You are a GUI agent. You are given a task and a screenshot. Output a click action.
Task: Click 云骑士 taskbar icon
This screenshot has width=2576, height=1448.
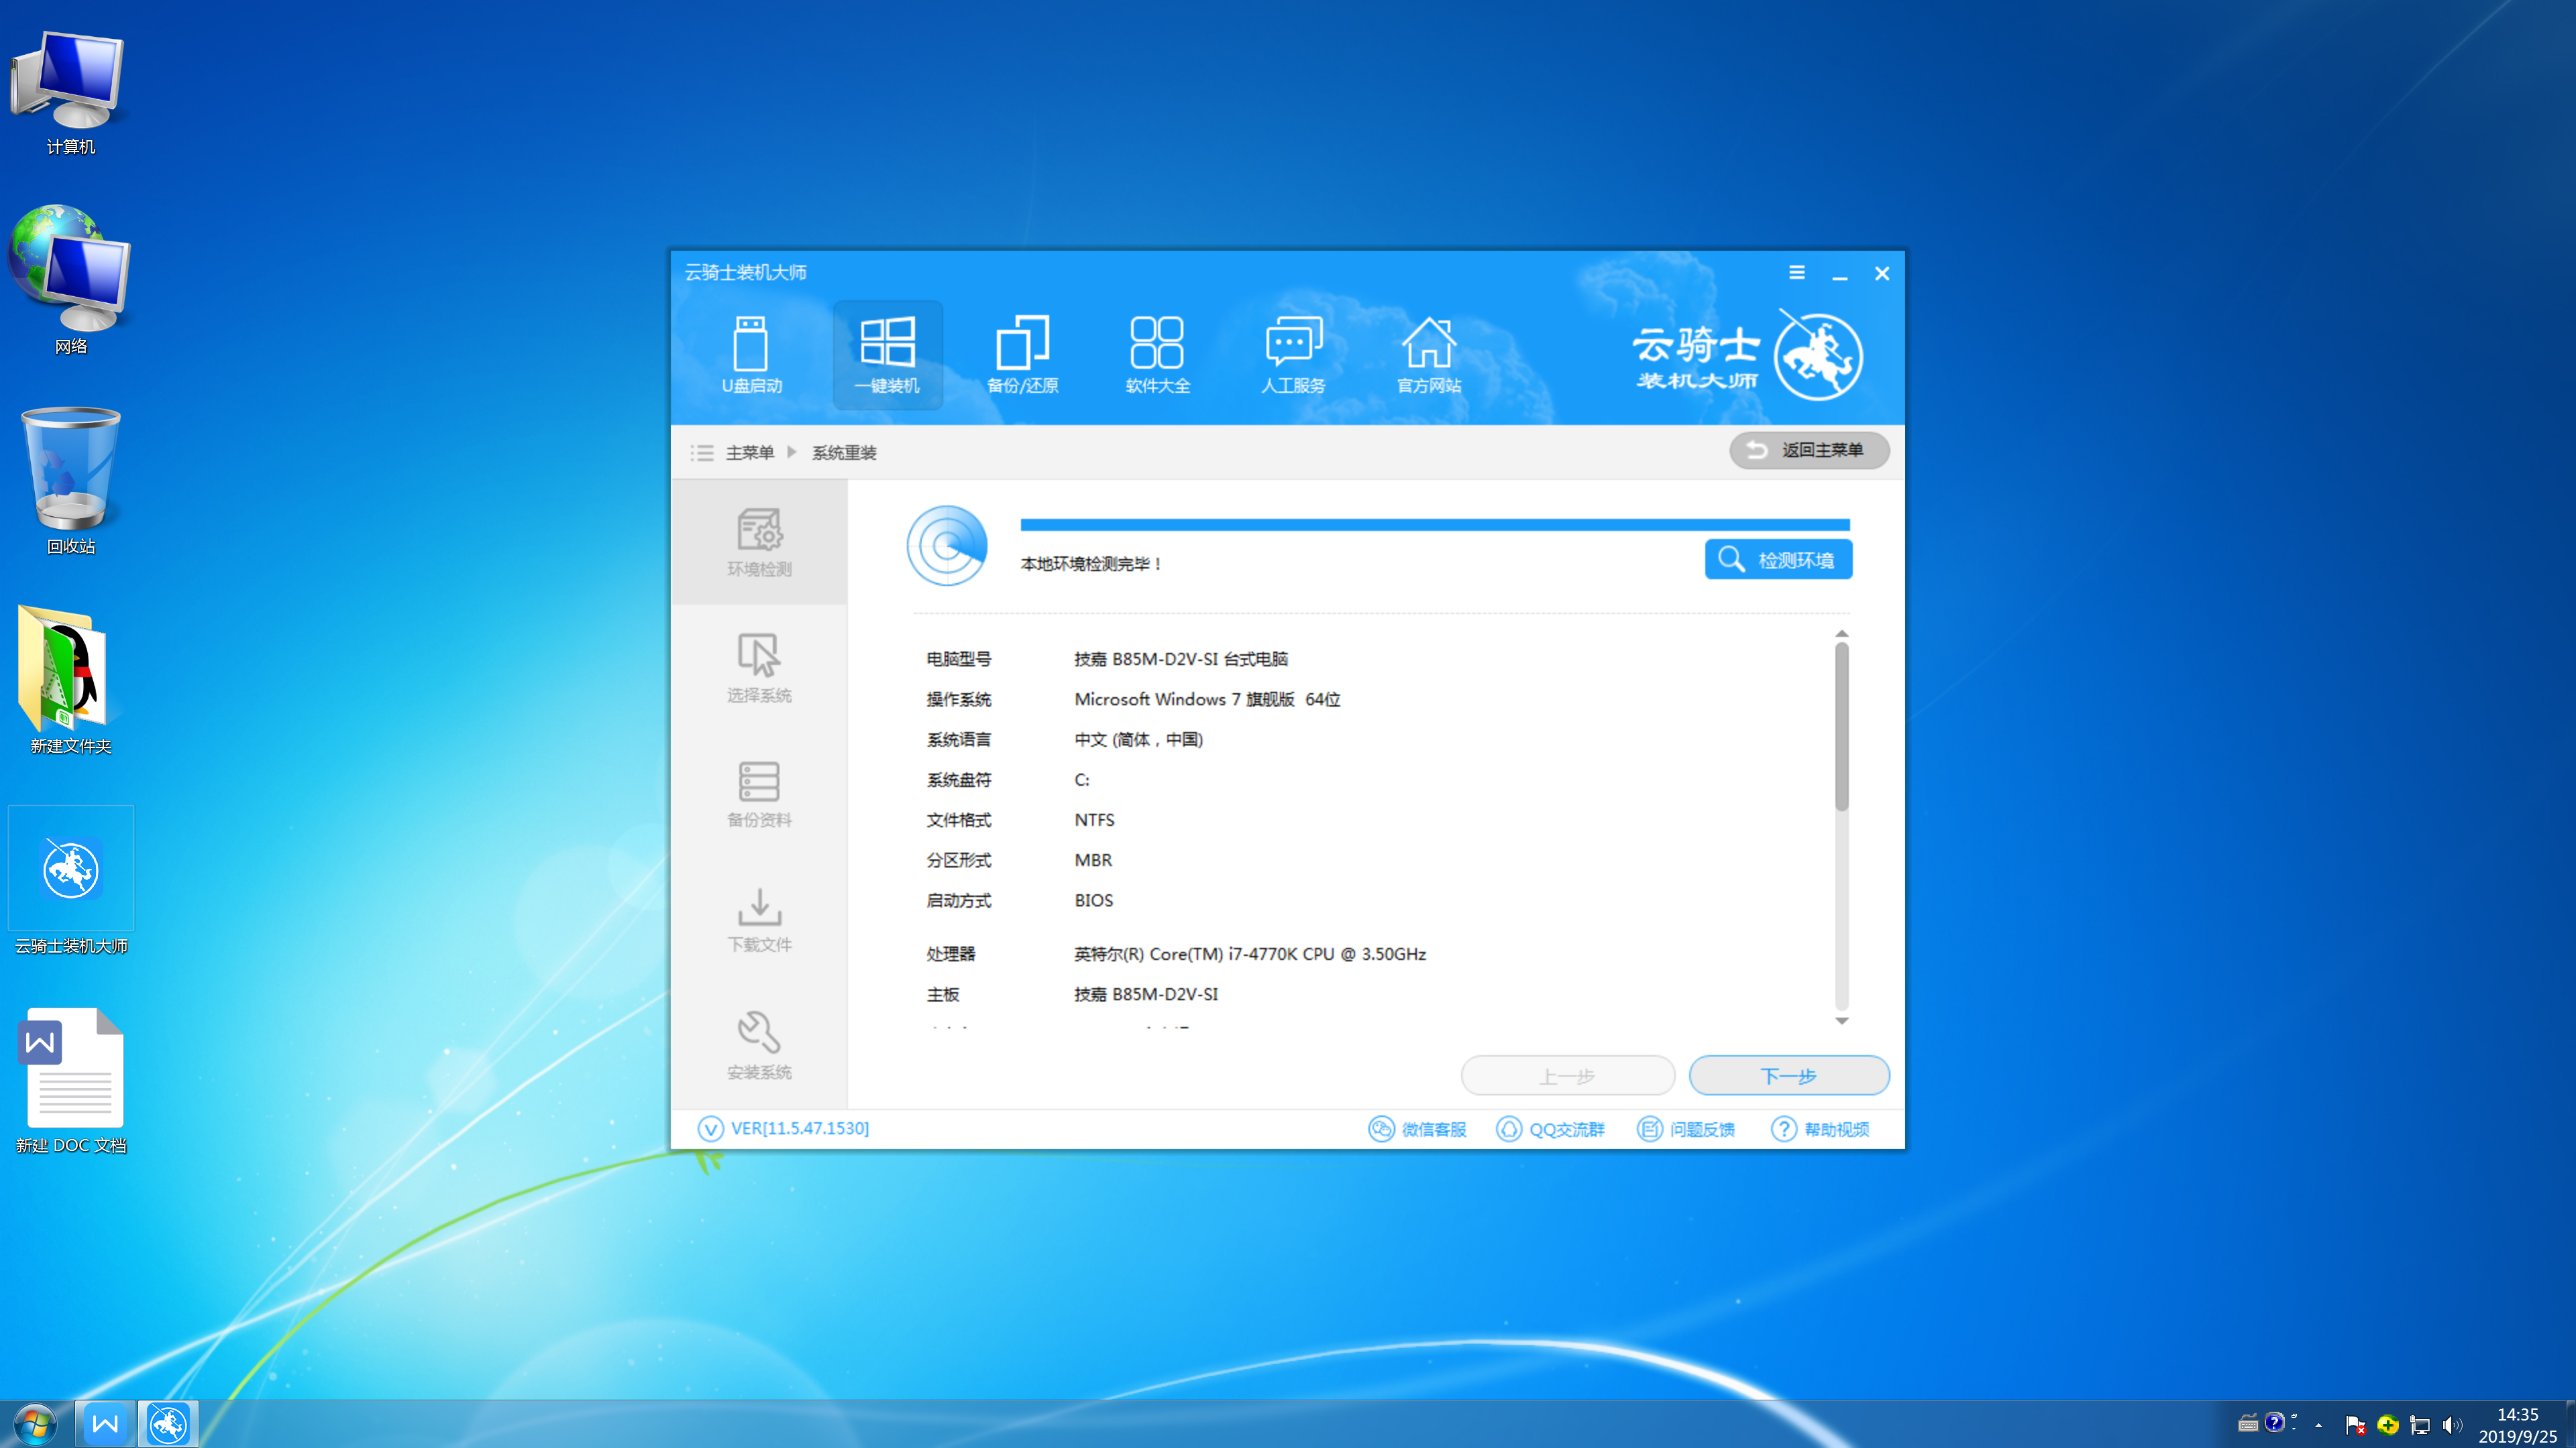(168, 1423)
